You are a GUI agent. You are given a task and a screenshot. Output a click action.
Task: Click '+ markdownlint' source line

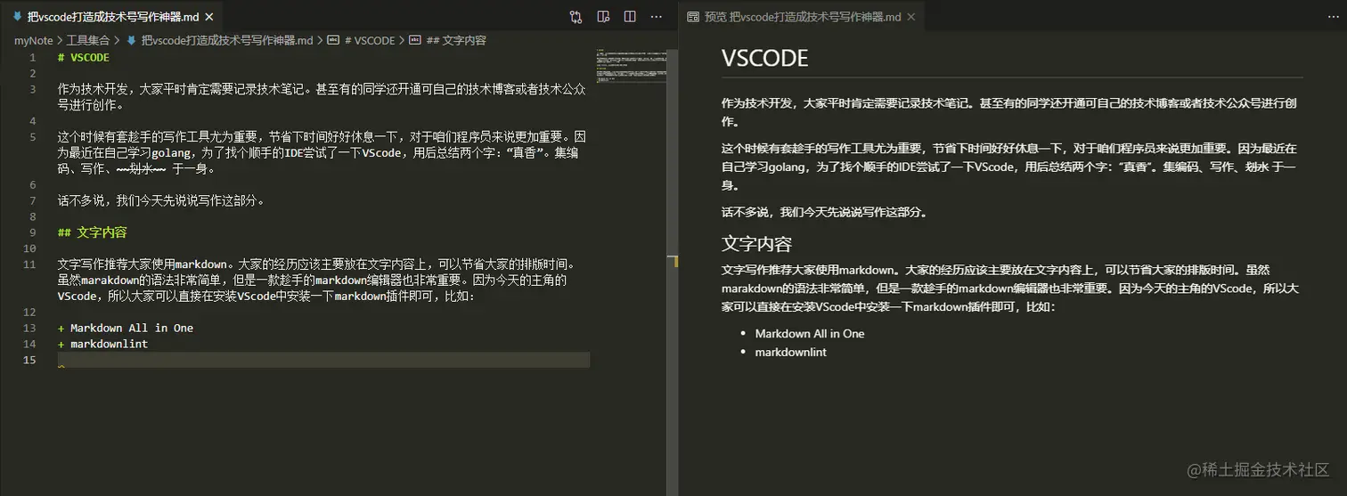point(102,344)
